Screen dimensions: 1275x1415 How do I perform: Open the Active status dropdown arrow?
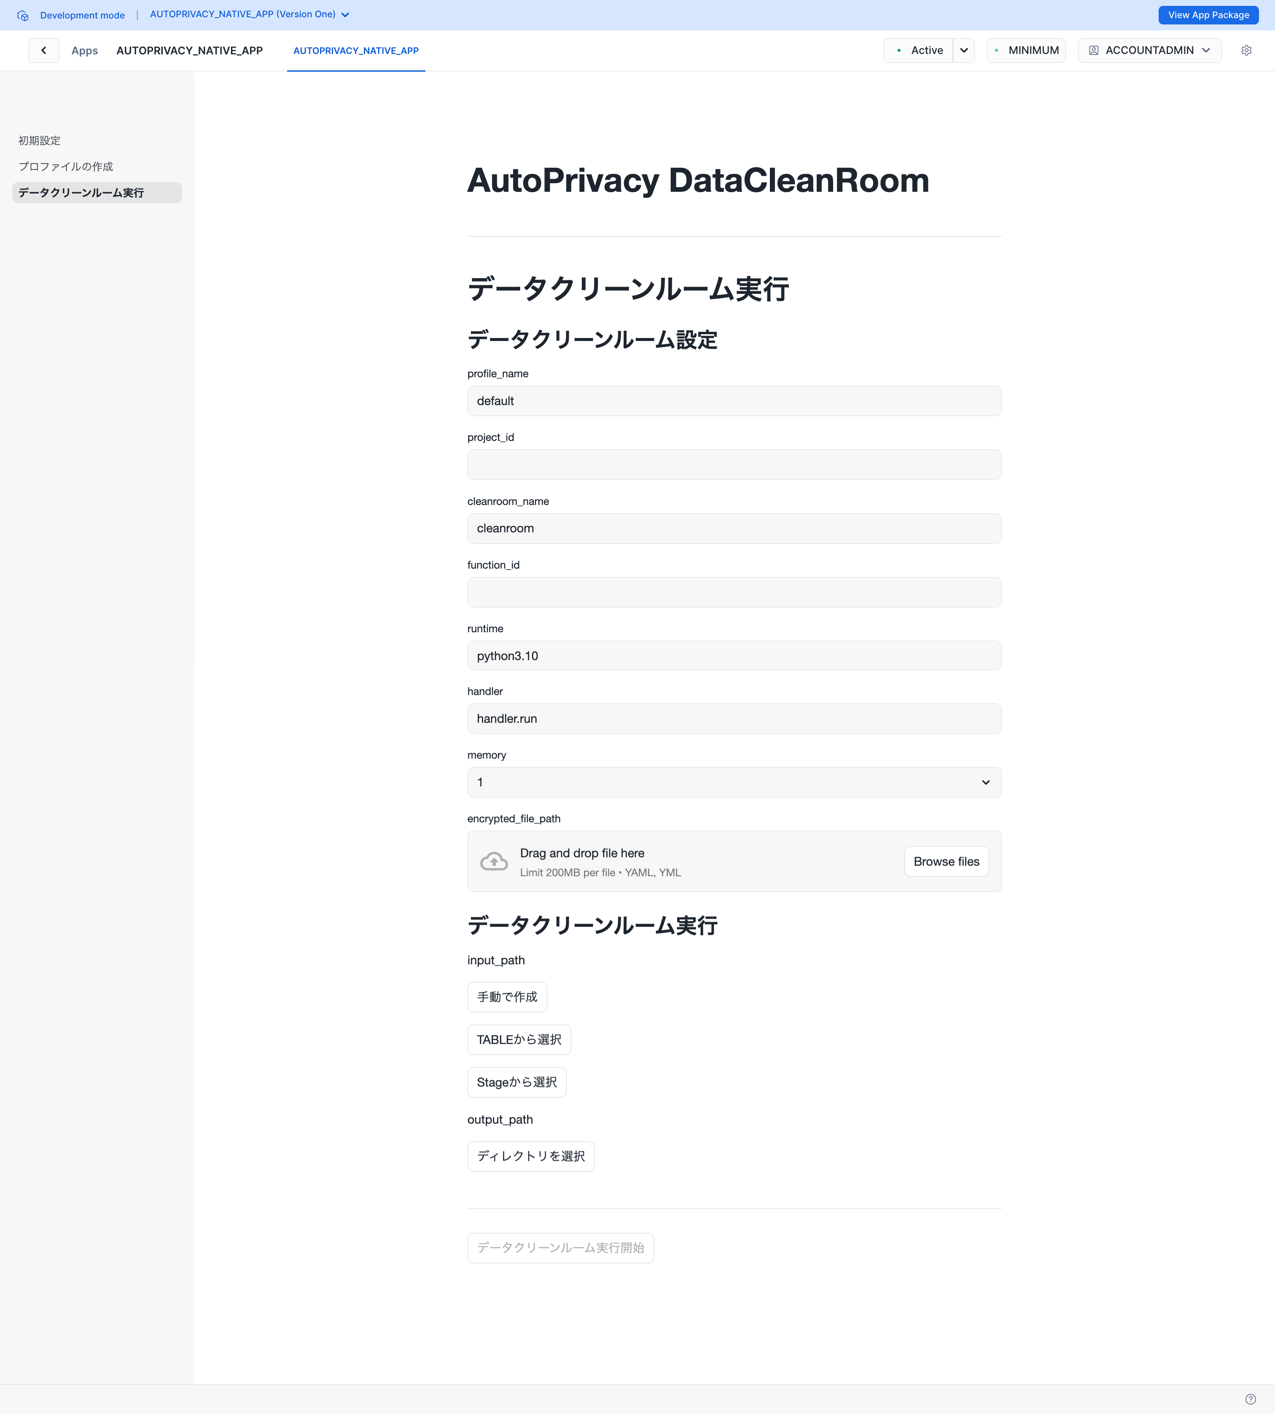pyautogui.click(x=963, y=51)
